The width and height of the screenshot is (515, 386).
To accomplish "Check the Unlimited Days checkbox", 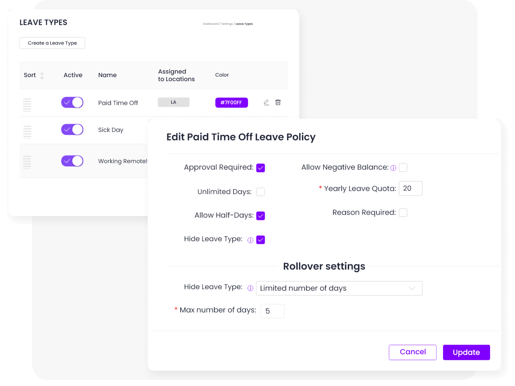I will click(x=261, y=192).
